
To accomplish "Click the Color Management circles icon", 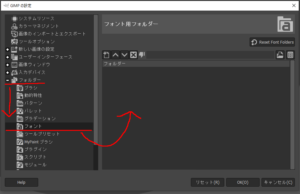I will click(14, 26).
